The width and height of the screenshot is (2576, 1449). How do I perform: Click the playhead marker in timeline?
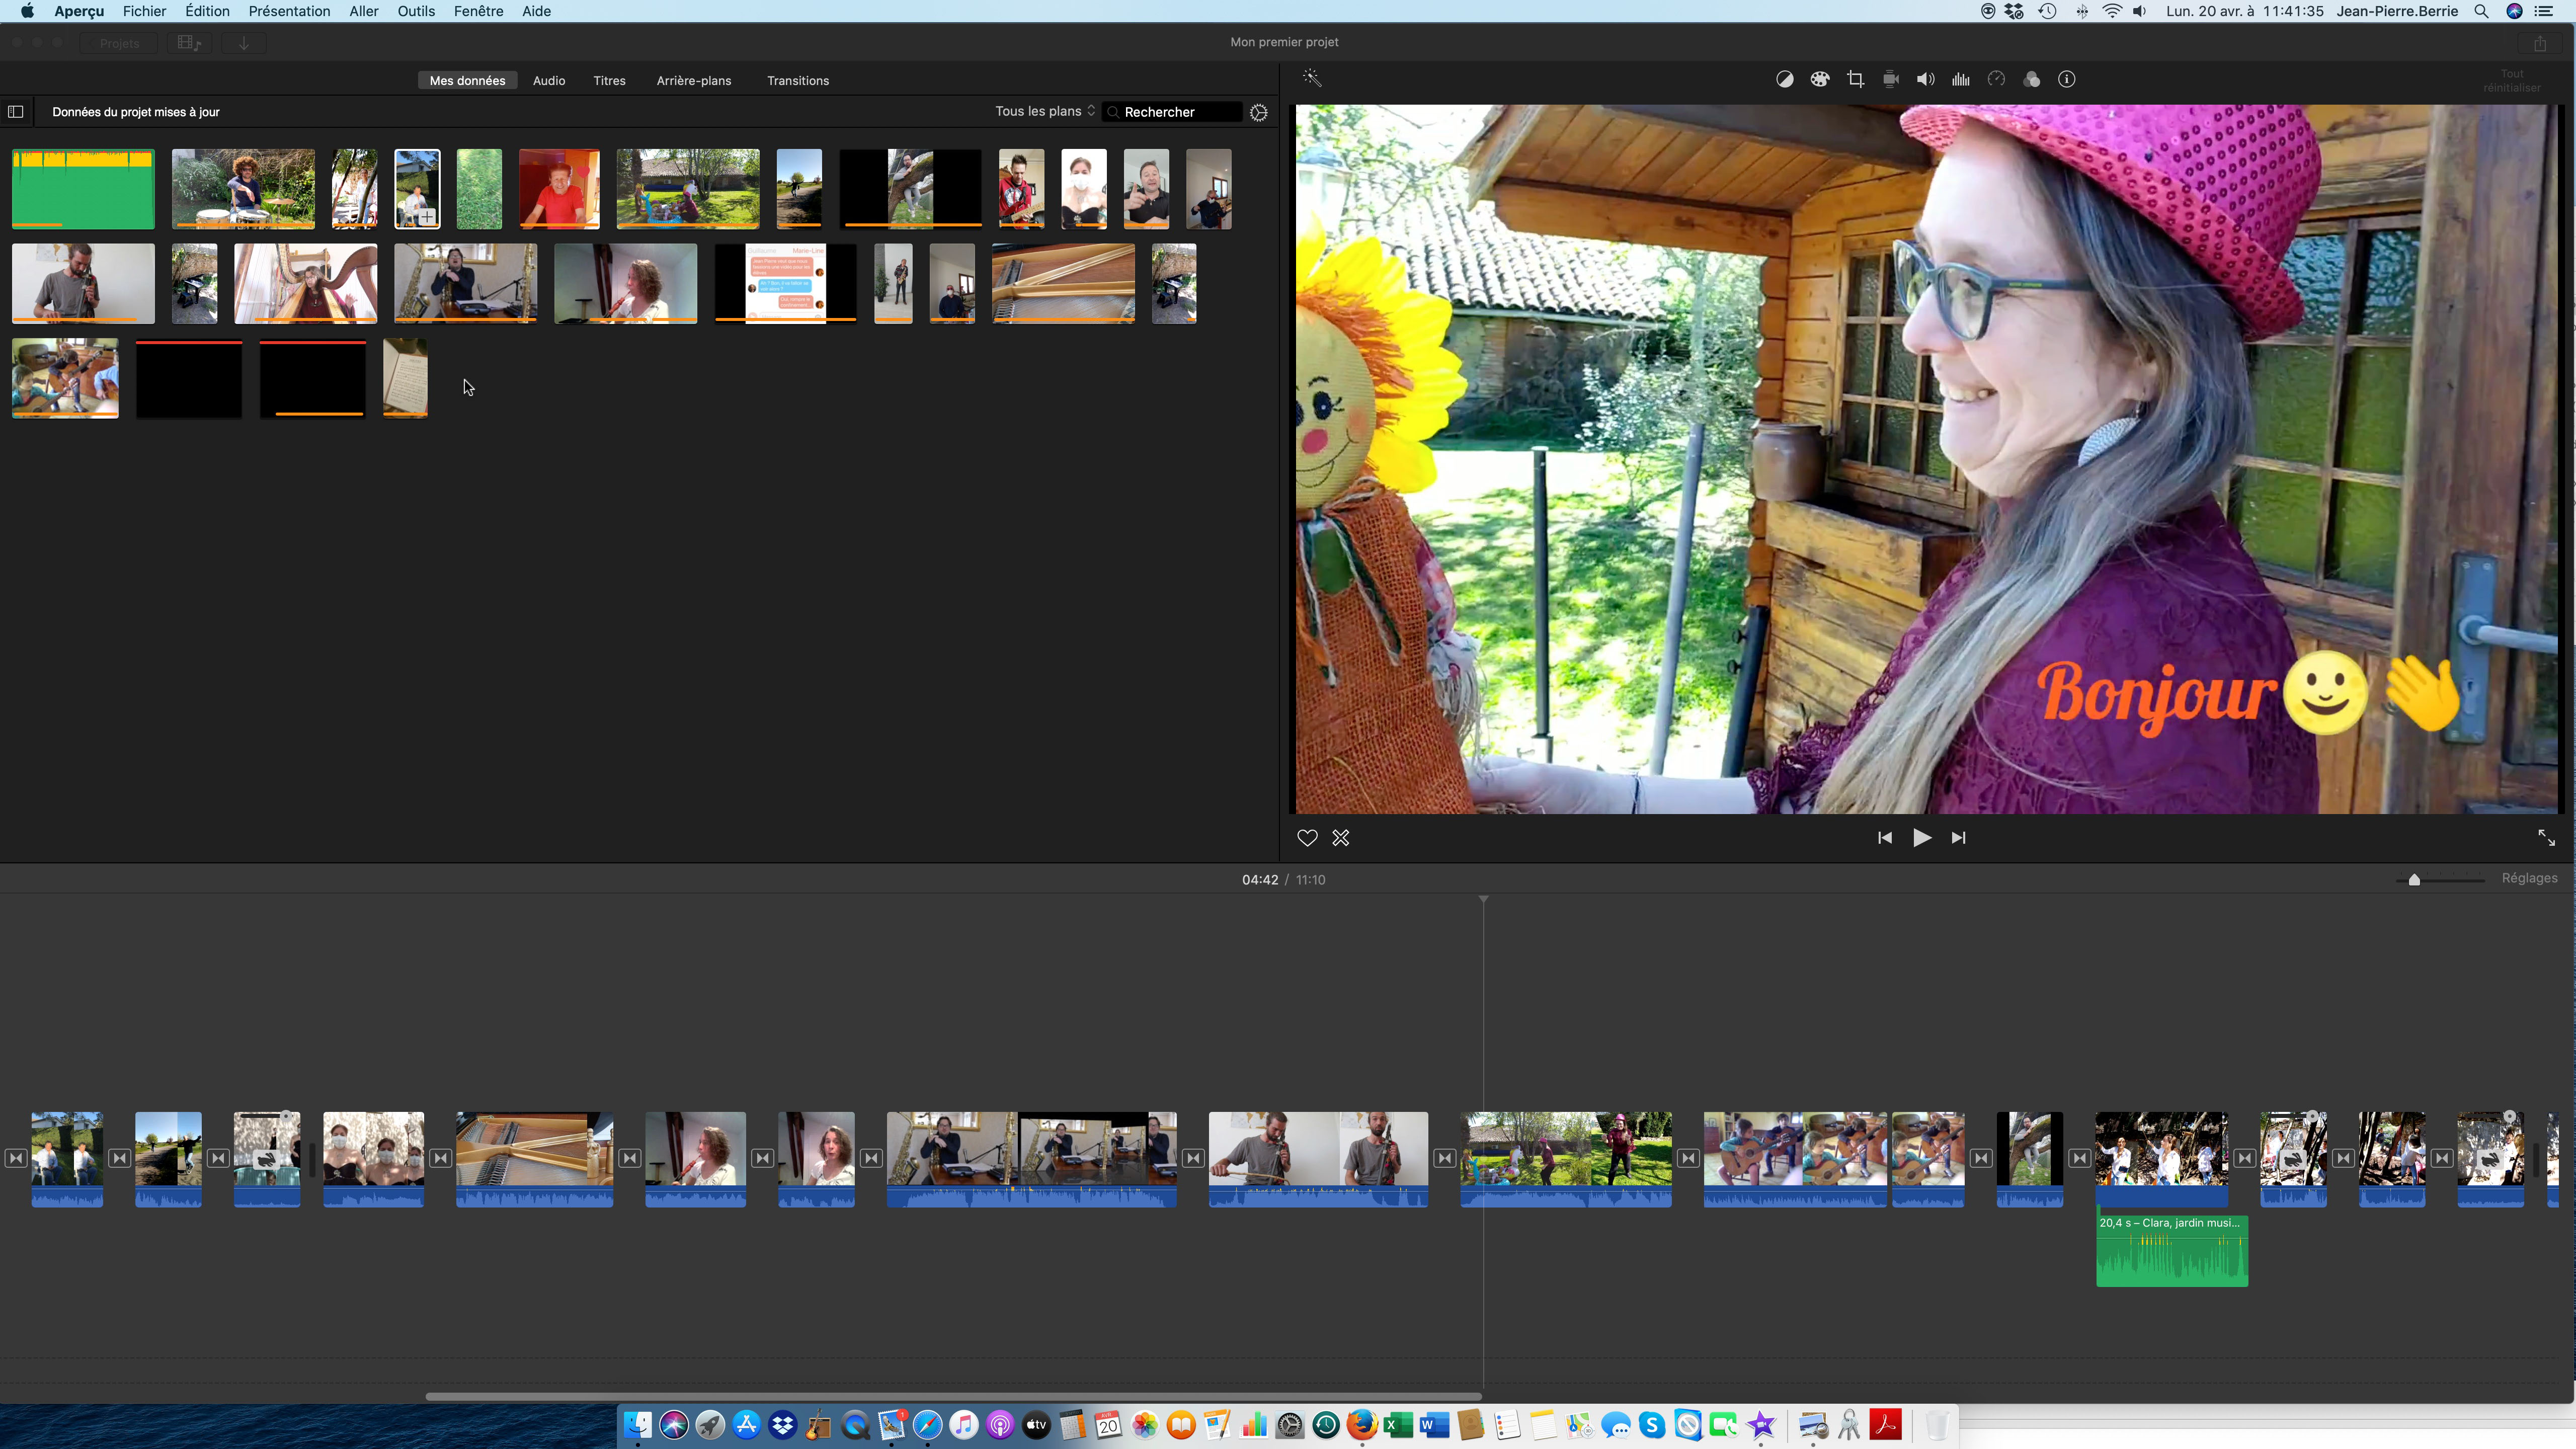tap(1483, 900)
